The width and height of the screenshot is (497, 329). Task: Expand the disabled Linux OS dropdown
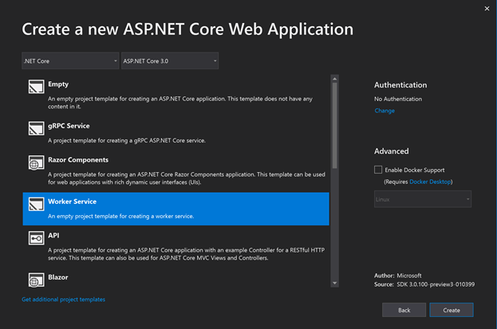tap(422, 199)
